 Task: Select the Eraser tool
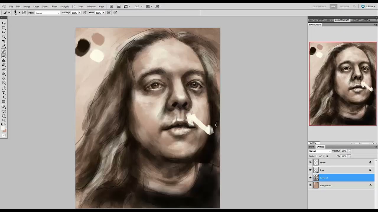coord(4,69)
